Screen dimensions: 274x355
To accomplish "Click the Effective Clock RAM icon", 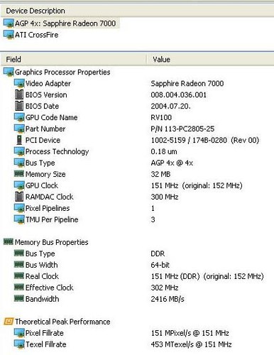I will click(x=19, y=288).
